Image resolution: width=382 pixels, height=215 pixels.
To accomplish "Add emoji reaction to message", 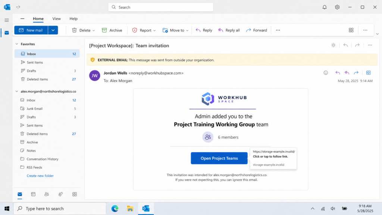I will pos(326,73).
